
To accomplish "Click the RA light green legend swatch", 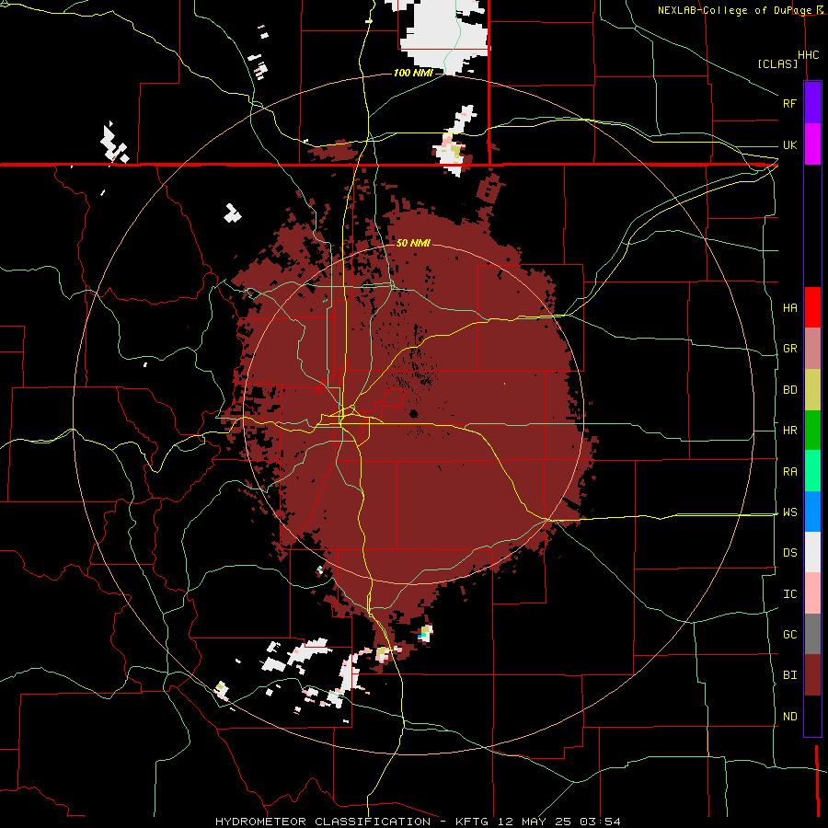I will [812, 471].
